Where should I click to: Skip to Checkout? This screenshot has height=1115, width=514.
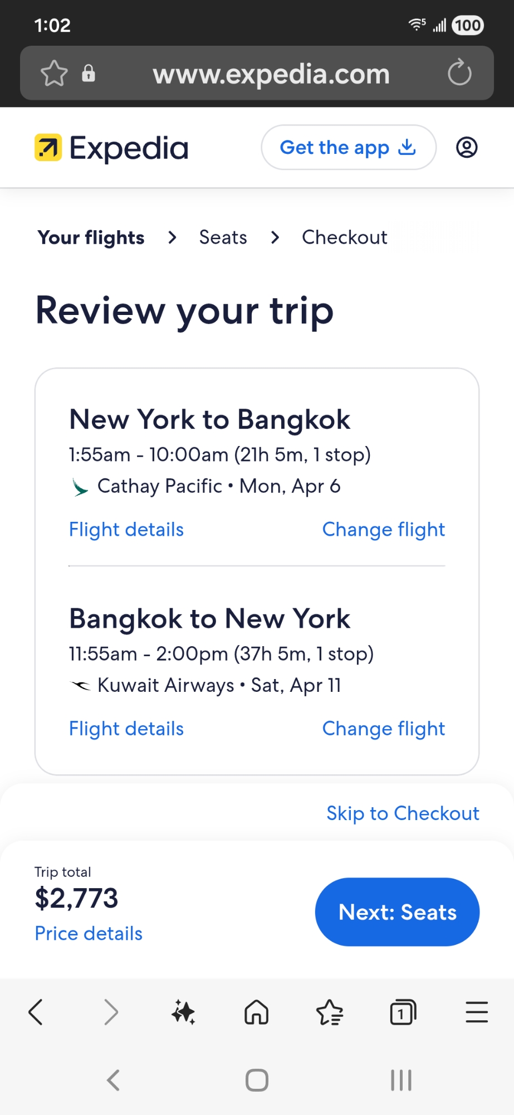coord(403,813)
